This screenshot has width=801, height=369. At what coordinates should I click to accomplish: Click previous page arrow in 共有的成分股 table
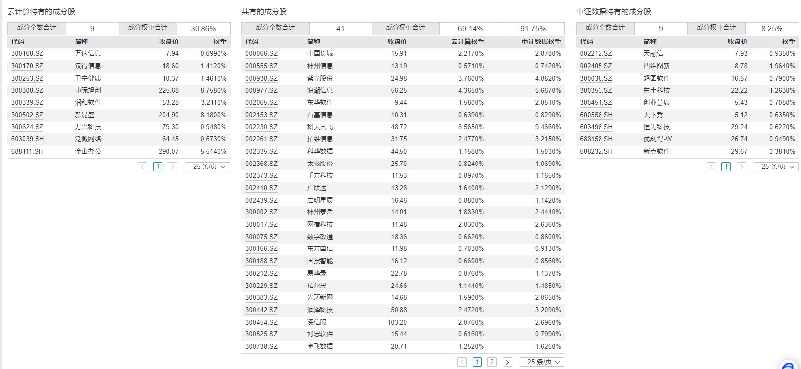point(462,362)
